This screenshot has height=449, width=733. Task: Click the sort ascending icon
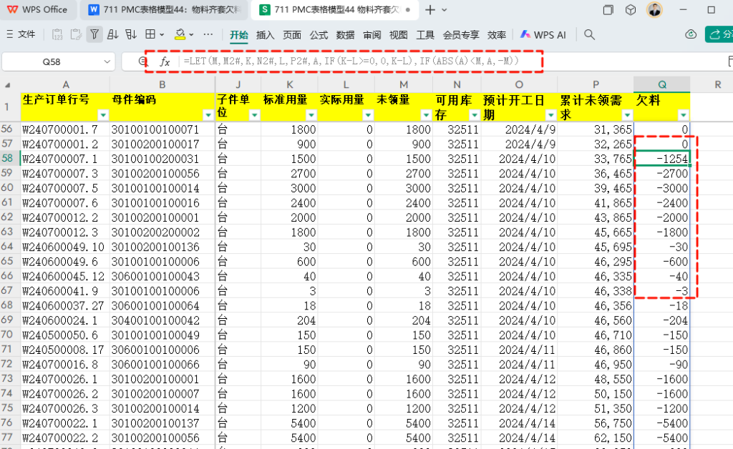coord(112,34)
